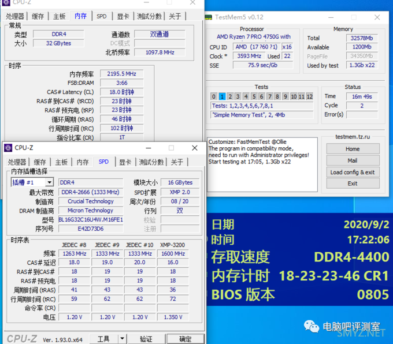Click the 验证 button
This screenshot has height=344, width=393.
coord(146,339)
